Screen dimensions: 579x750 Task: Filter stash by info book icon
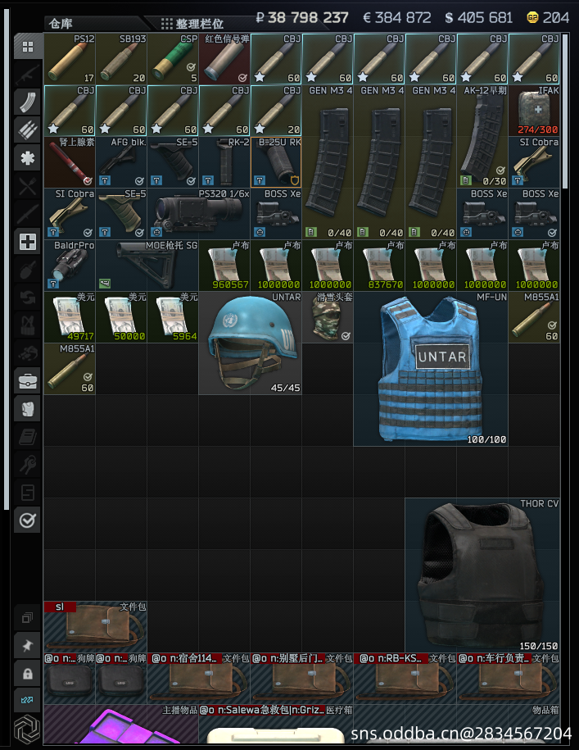(x=28, y=437)
